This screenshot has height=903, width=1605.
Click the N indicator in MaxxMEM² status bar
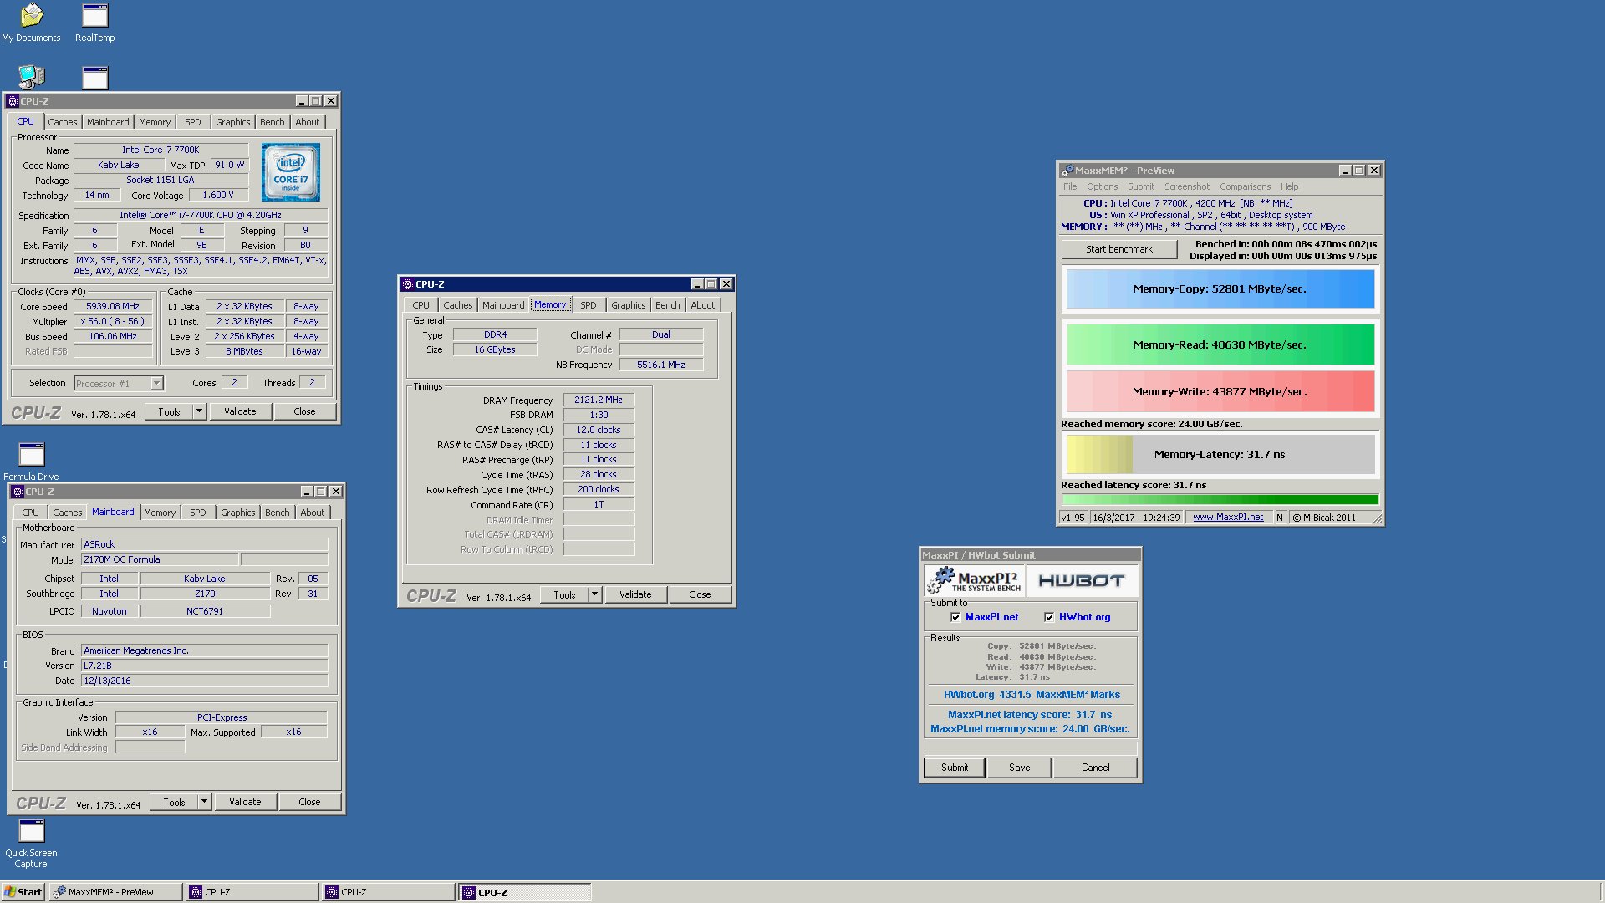point(1279,518)
